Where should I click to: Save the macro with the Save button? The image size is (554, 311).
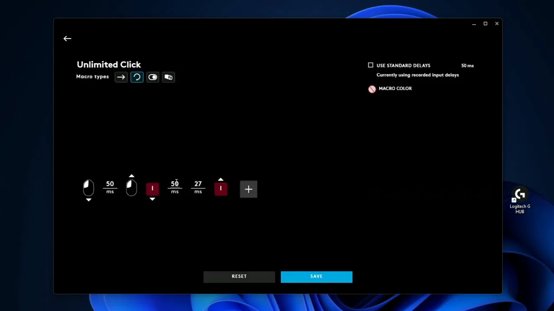(316, 277)
